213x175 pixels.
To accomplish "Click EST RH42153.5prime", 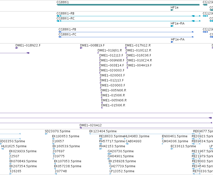I will click(x=112, y=146).
